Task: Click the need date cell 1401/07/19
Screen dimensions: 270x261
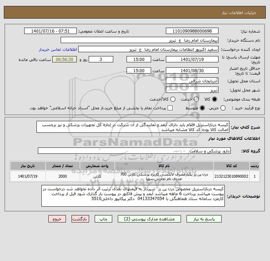Action: [28, 176]
